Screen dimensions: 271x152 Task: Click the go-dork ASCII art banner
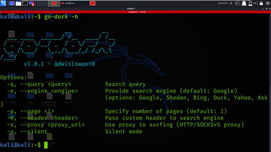58,46
